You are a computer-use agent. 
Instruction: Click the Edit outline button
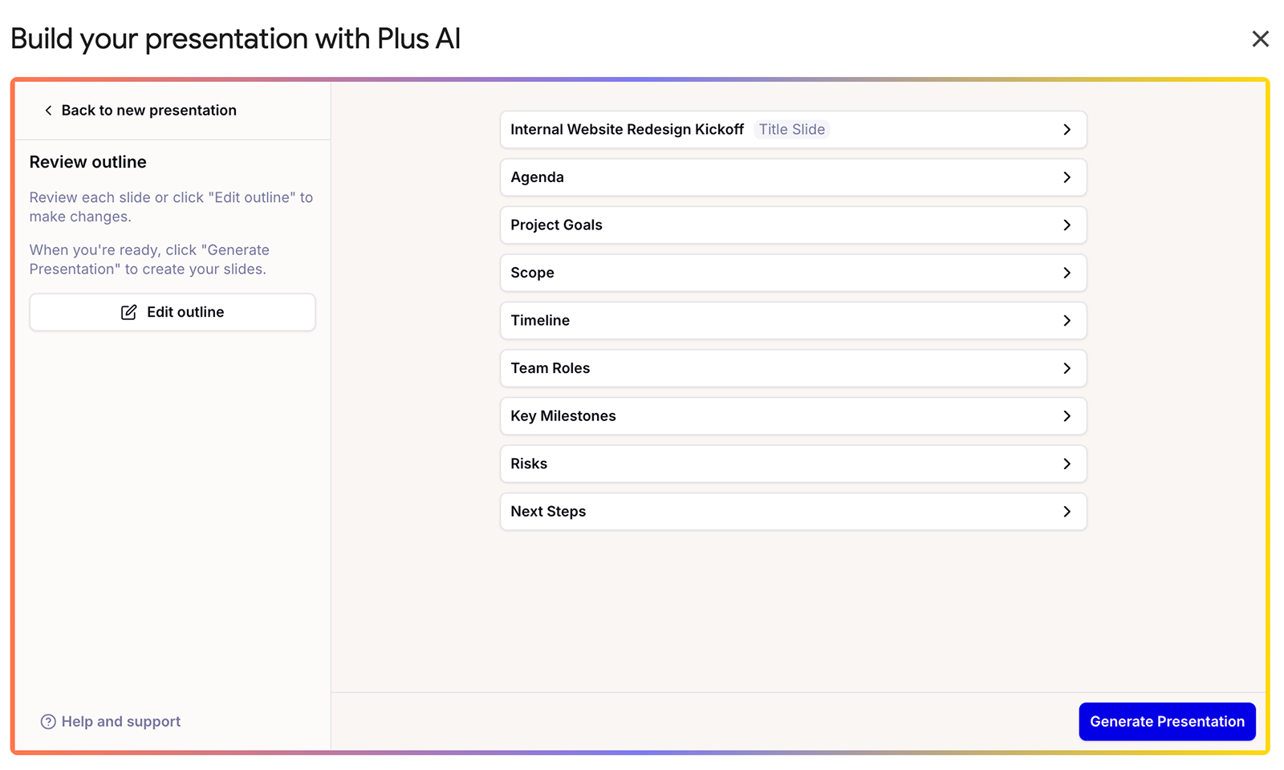point(173,312)
